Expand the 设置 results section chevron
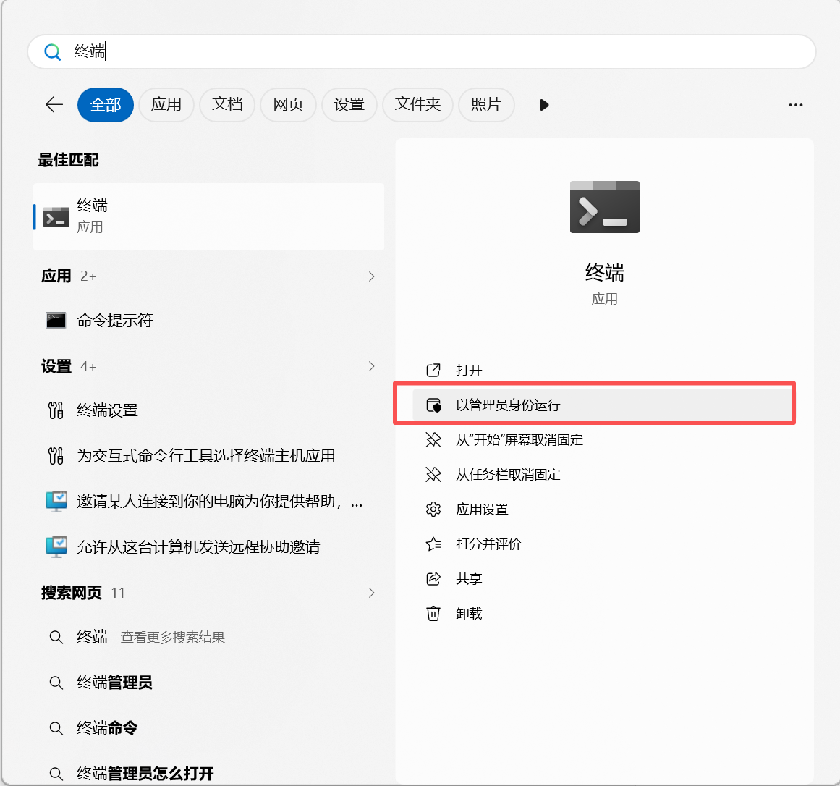 (x=371, y=366)
